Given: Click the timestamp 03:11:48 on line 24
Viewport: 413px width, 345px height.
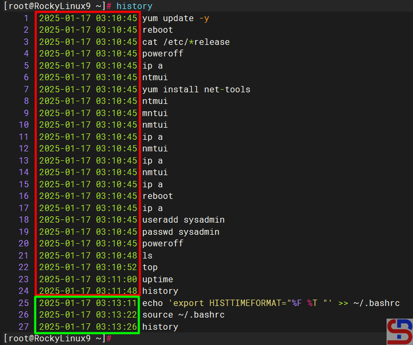Looking at the screenshot, I should coord(116,291).
